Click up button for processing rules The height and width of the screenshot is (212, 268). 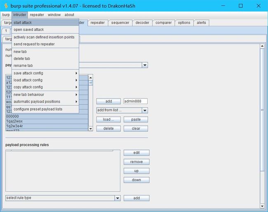tap(136, 171)
